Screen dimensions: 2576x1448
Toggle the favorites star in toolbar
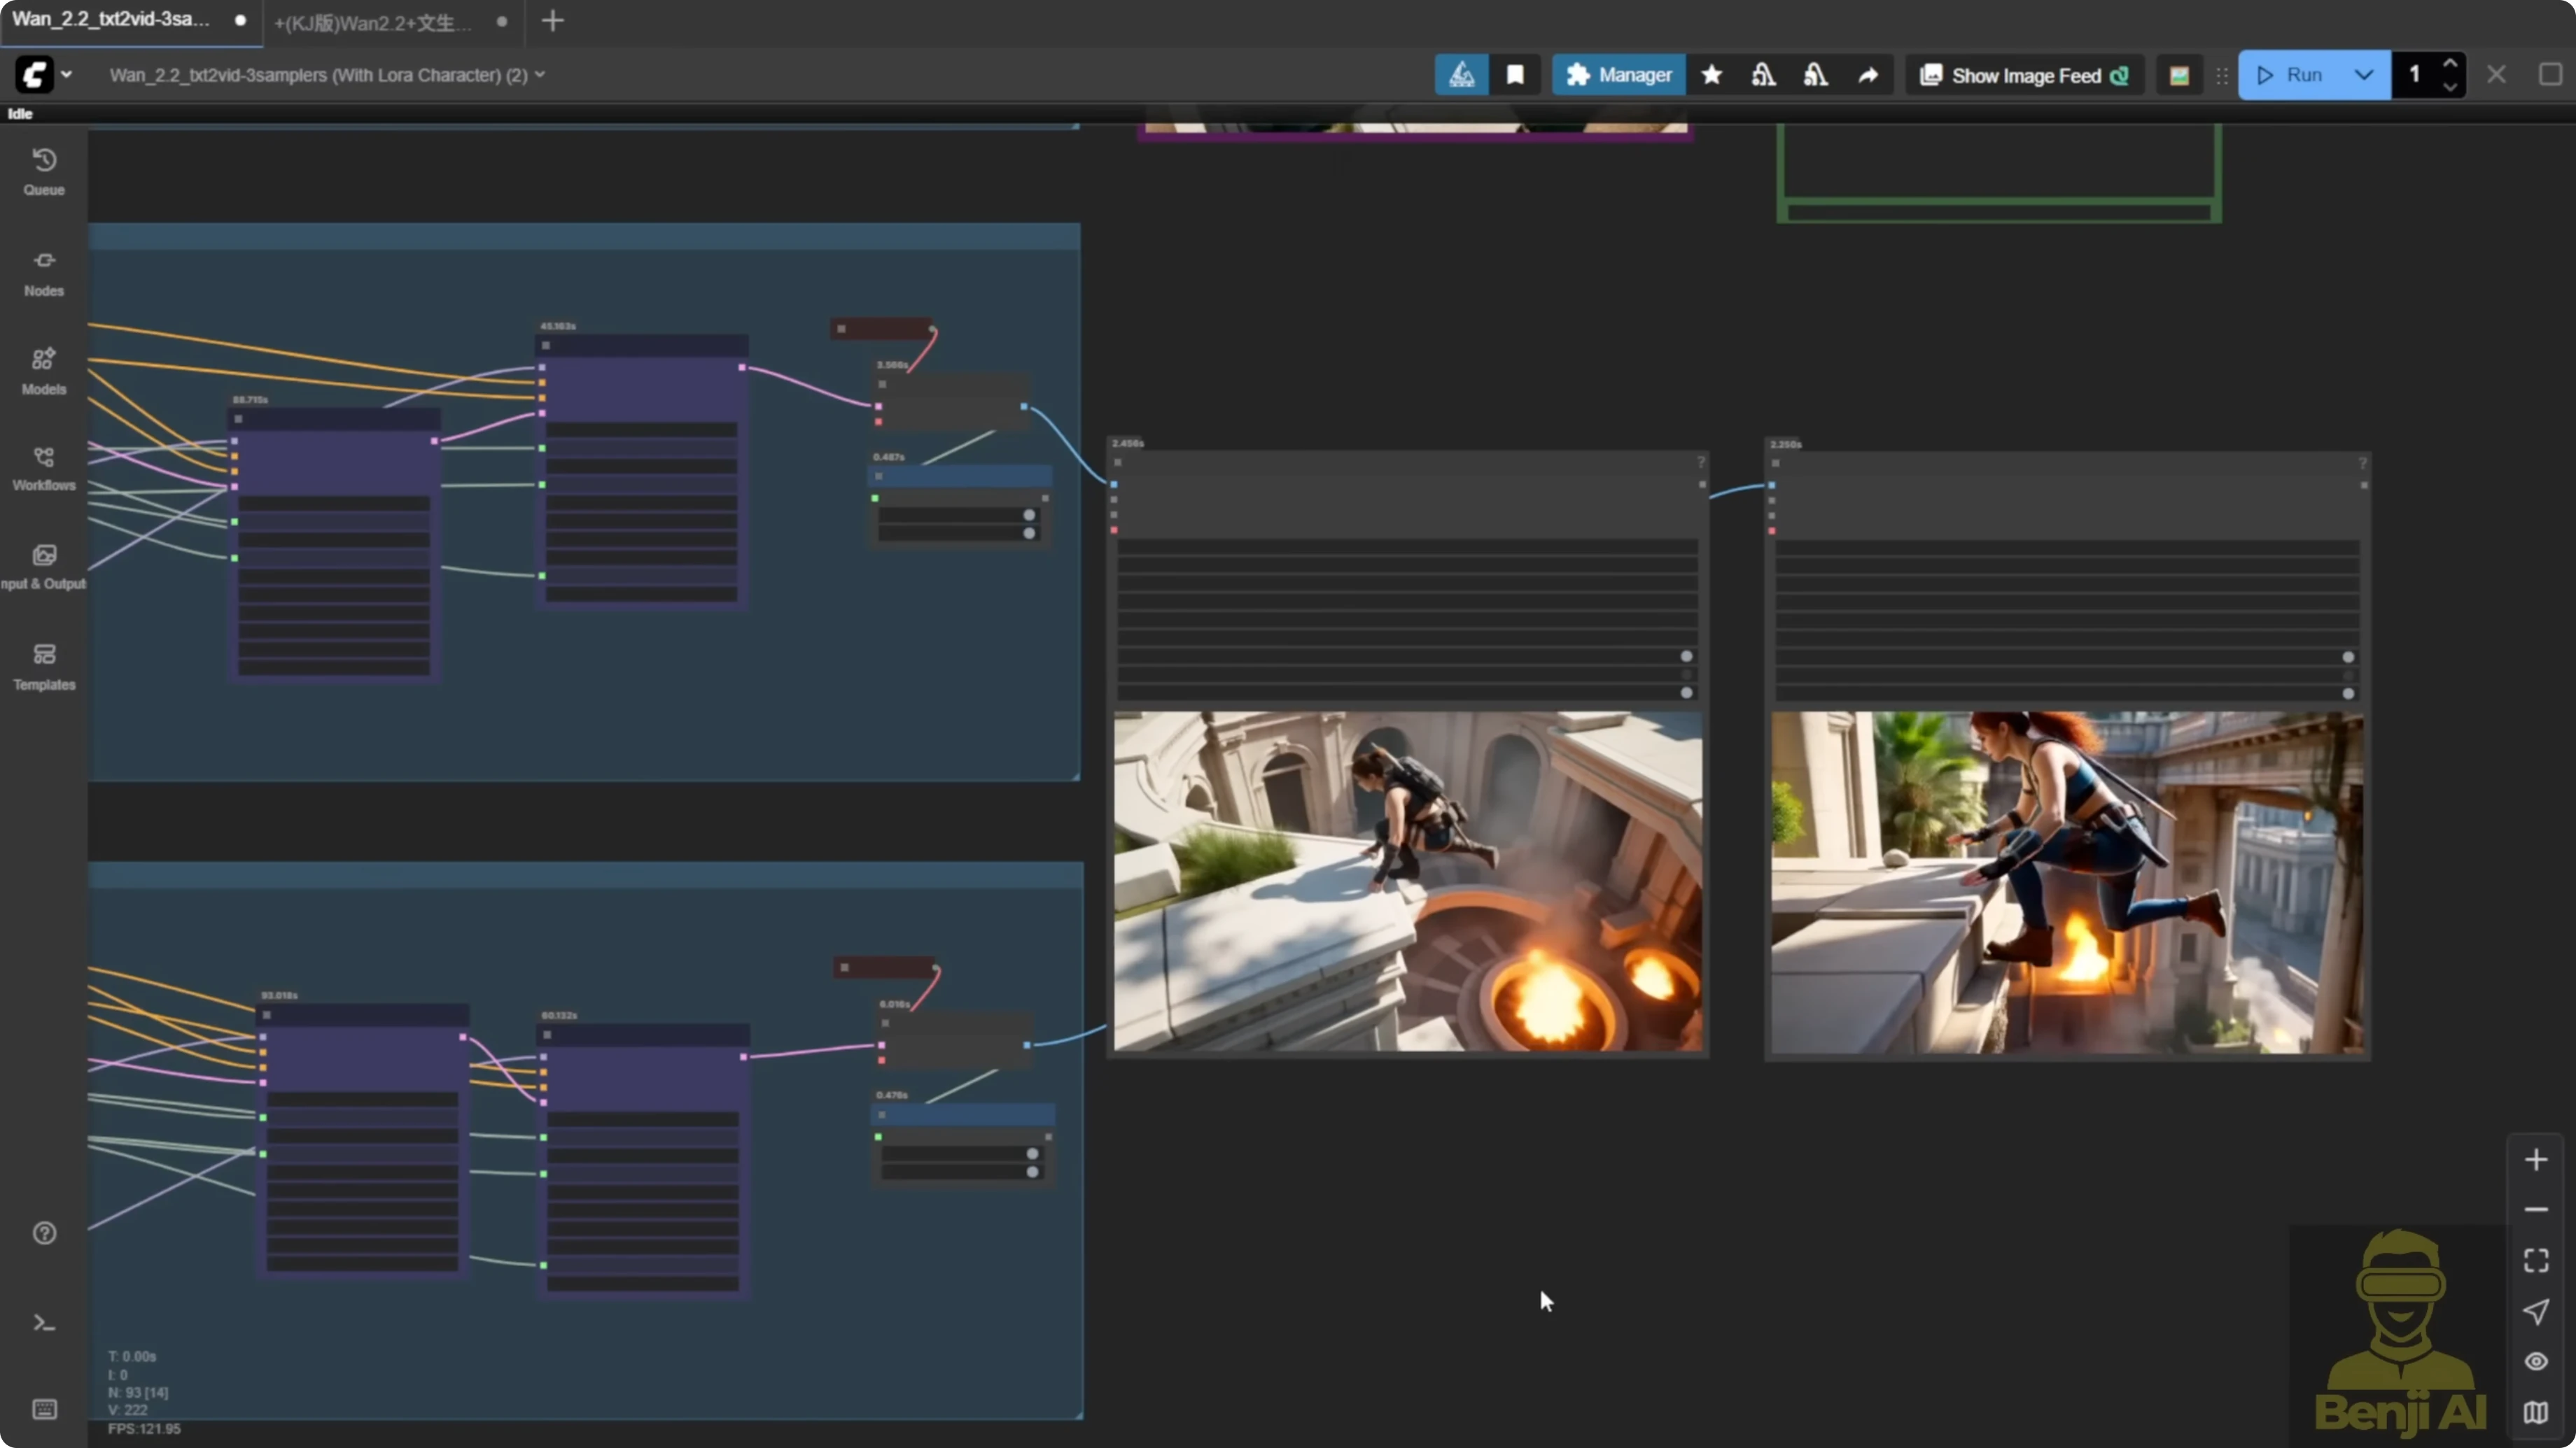tap(1712, 74)
